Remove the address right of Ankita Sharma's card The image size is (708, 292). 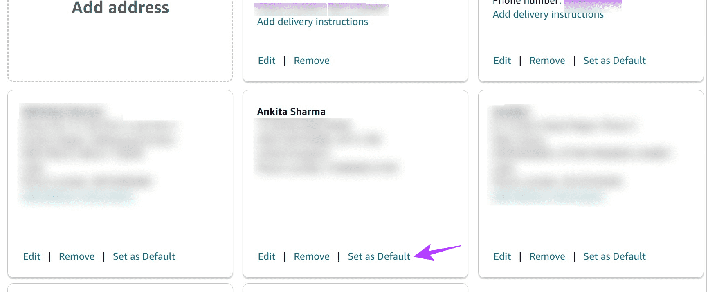(x=547, y=256)
